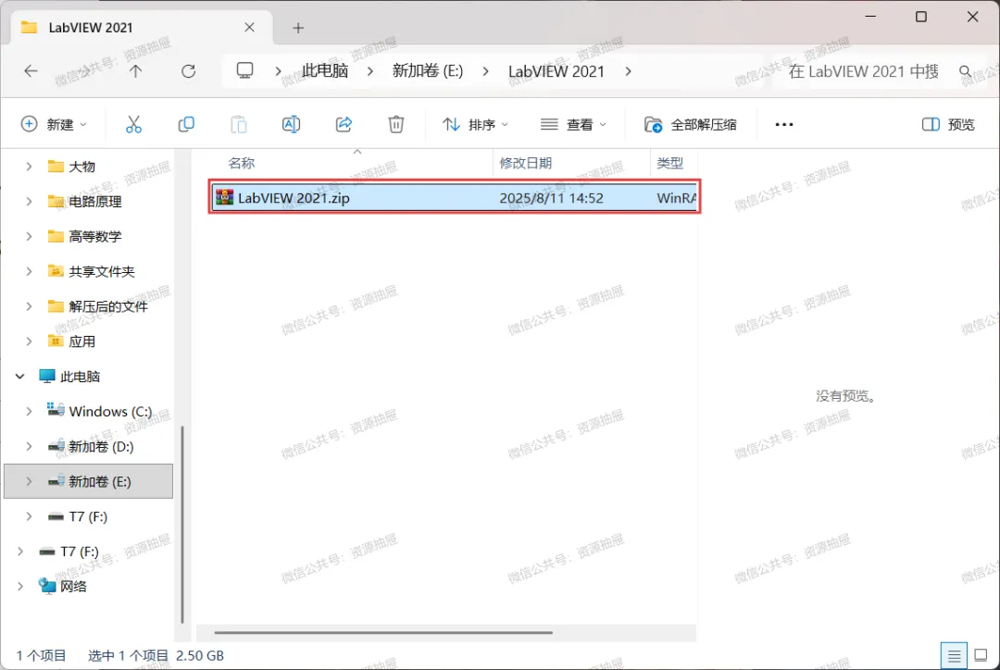The height and width of the screenshot is (670, 1000).
Task: Click the 全部解压缩 extract all button
Action: pyautogui.click(x=691, y=124)
